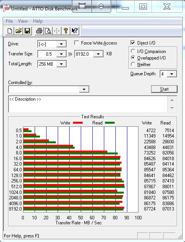Click write value 87724 for 8192.0 KB
Image resolution: width=185 pixels, height=242 pixels.
point(150,209)
